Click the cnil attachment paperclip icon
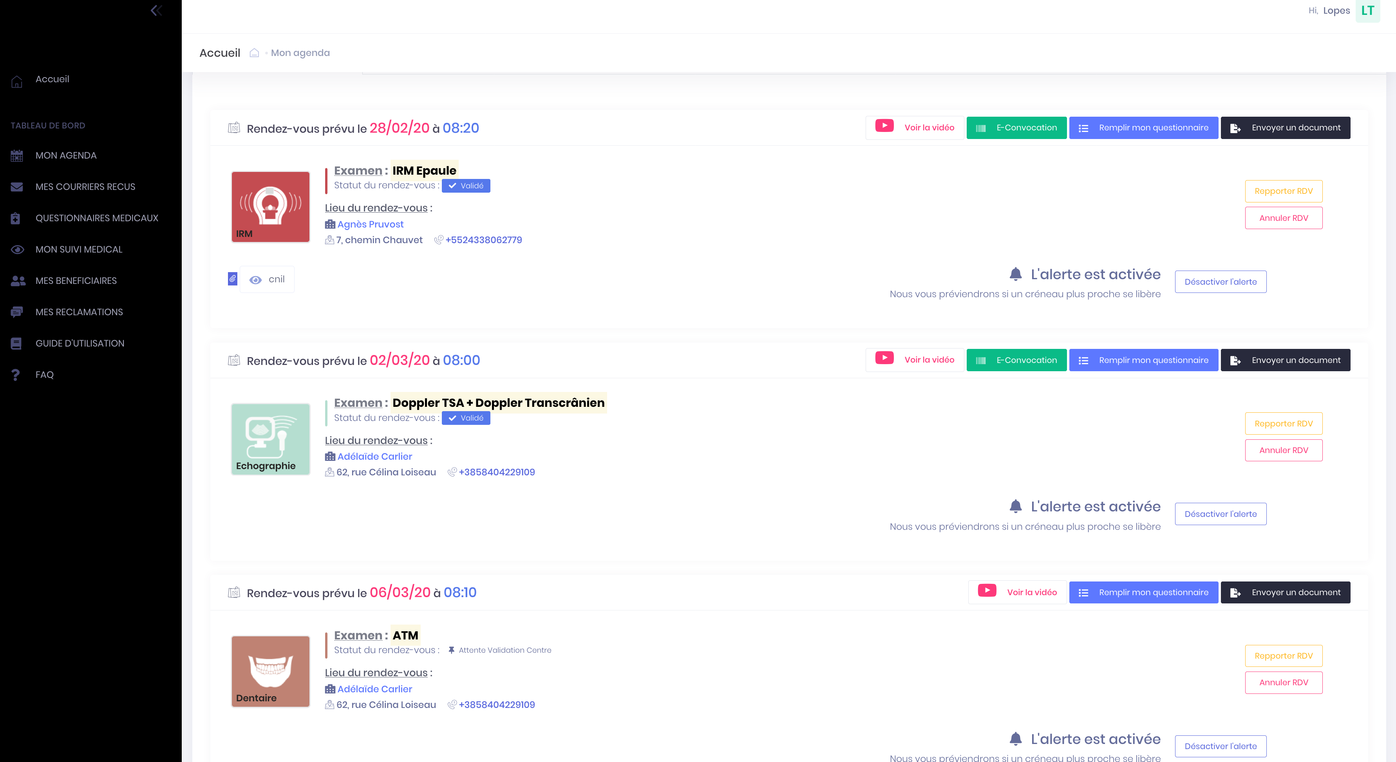The height and width of the screenshot is (762, 1396). click(x=233, y=279)
